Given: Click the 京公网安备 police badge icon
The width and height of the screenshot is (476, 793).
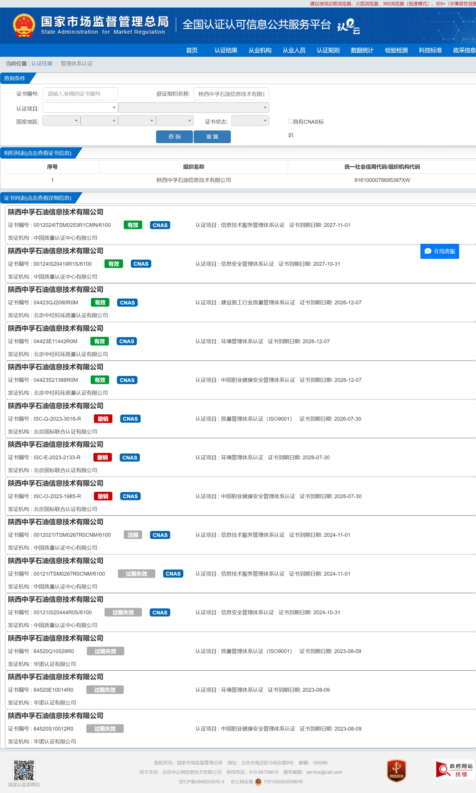Looking at the screenshot, I should pyautogui.click(x=258, y=782).
